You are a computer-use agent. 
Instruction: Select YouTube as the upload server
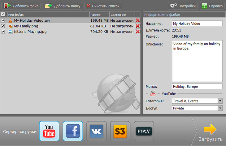(49, 131)
